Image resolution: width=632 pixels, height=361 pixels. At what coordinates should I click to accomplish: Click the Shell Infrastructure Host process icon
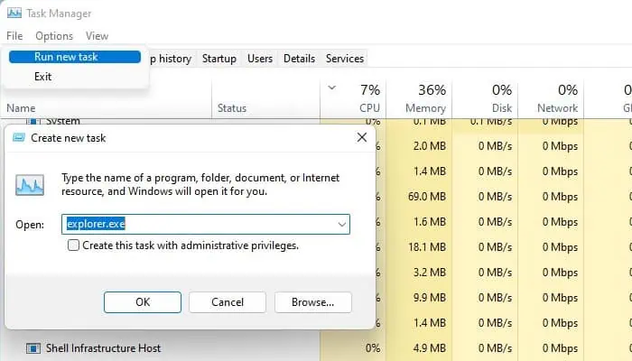[x=33, y=348]
